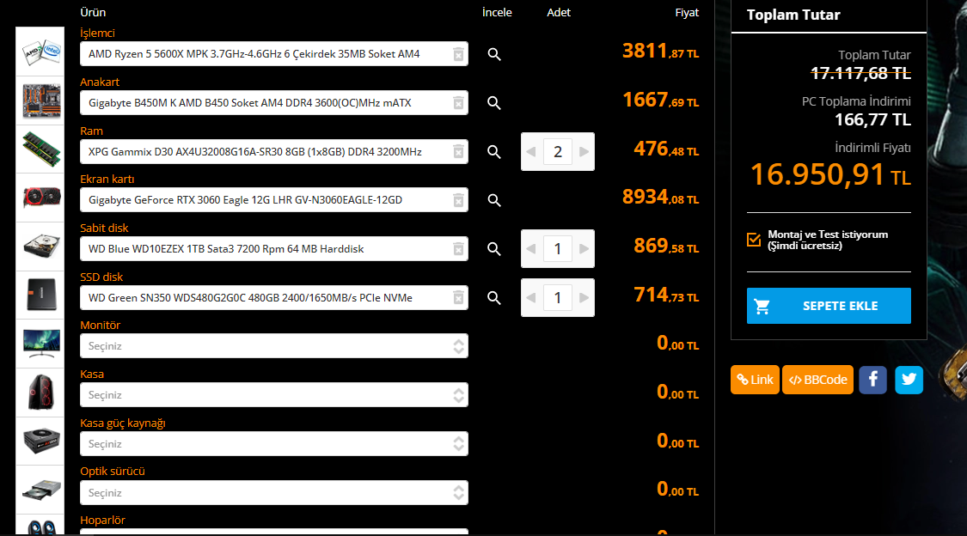Viewport: 967px width, 536px height.
Task: Open the Ekran kartı selection field
Action: [274, 200]
